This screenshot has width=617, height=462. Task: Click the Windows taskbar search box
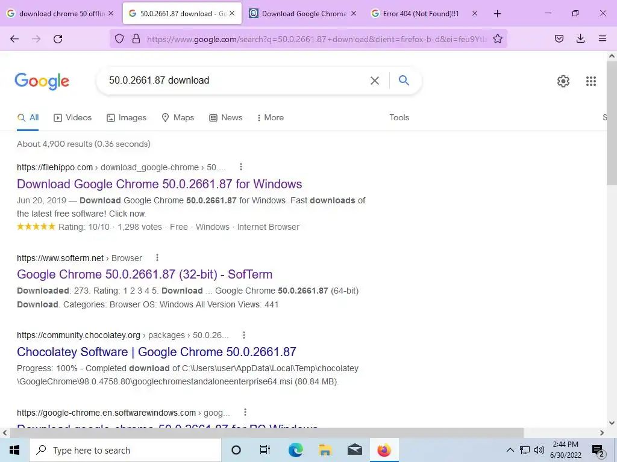pos(125,450)
